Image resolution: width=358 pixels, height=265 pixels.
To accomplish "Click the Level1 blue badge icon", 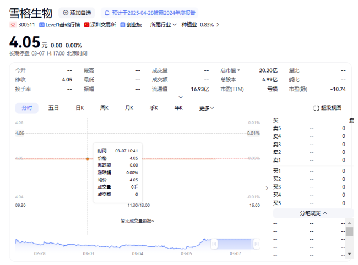I will pos(41,25).
